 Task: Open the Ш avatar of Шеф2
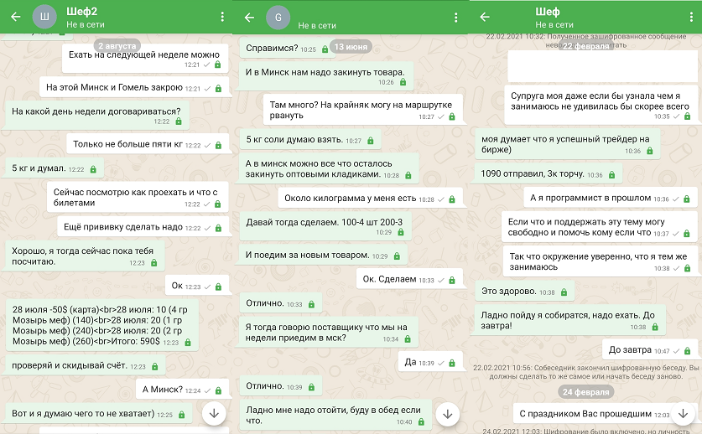pyautogui.click(x=44, y=17)
